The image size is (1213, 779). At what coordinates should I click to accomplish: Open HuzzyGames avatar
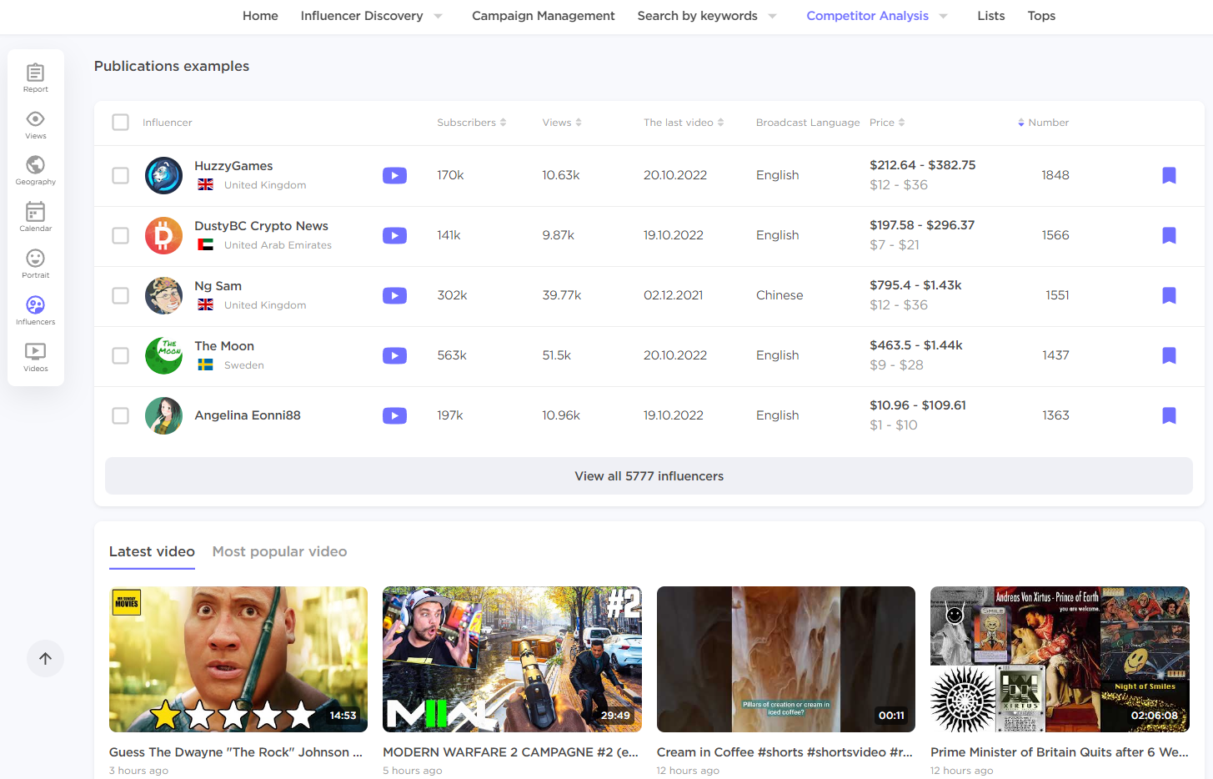click(x=163, y=175)
